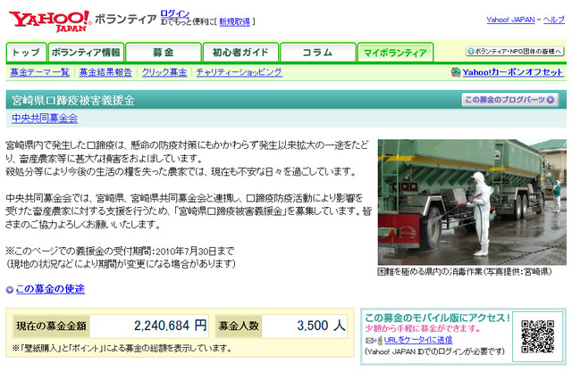
Task: Click the circle arrow icon beside この募金の使途
Action: point(10,290)
